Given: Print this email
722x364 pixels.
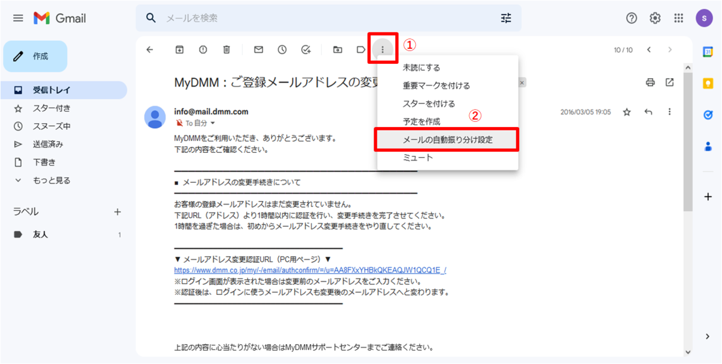Looking at the screenshot, I should [650, 82].
